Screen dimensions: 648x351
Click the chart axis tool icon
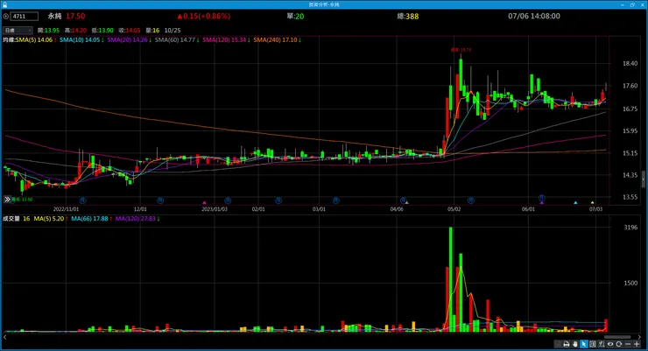click(602, 344)
